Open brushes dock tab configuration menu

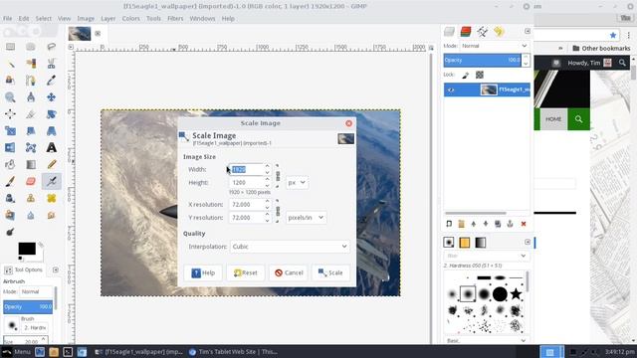528,242
